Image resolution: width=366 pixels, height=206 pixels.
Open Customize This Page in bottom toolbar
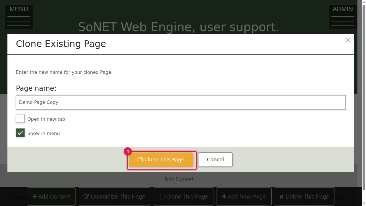click(114, 197)
